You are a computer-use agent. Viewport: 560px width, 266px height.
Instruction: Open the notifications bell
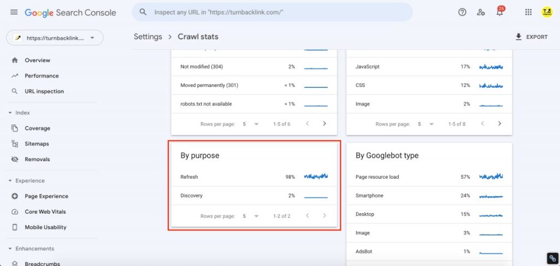click(499, 12)
